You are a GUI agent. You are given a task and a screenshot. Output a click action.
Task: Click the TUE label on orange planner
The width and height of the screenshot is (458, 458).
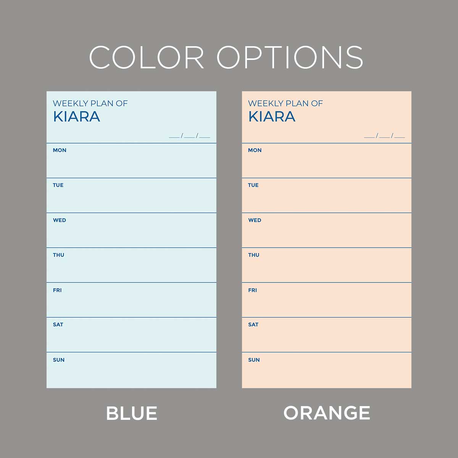[x=253, y=185]
